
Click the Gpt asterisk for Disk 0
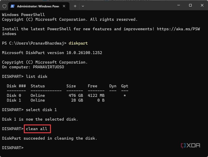pos(125,95)
